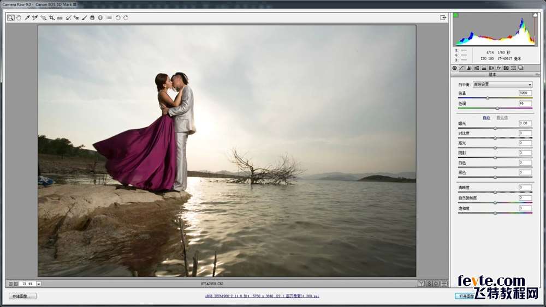Adjust the Tint slider handle
This screenshot has height=307, width=546.
pyautogui.click(x=497, y=109)
